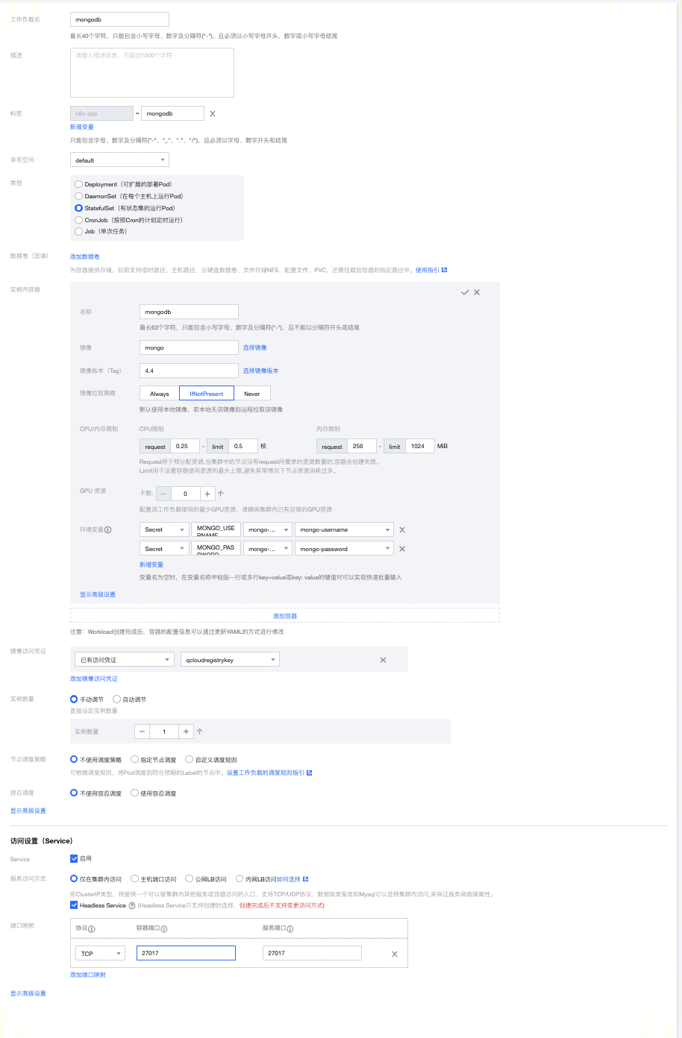Screen dimensions: 682x1038
Task: Select the Deployment workload type
Action: coord(78,184)
